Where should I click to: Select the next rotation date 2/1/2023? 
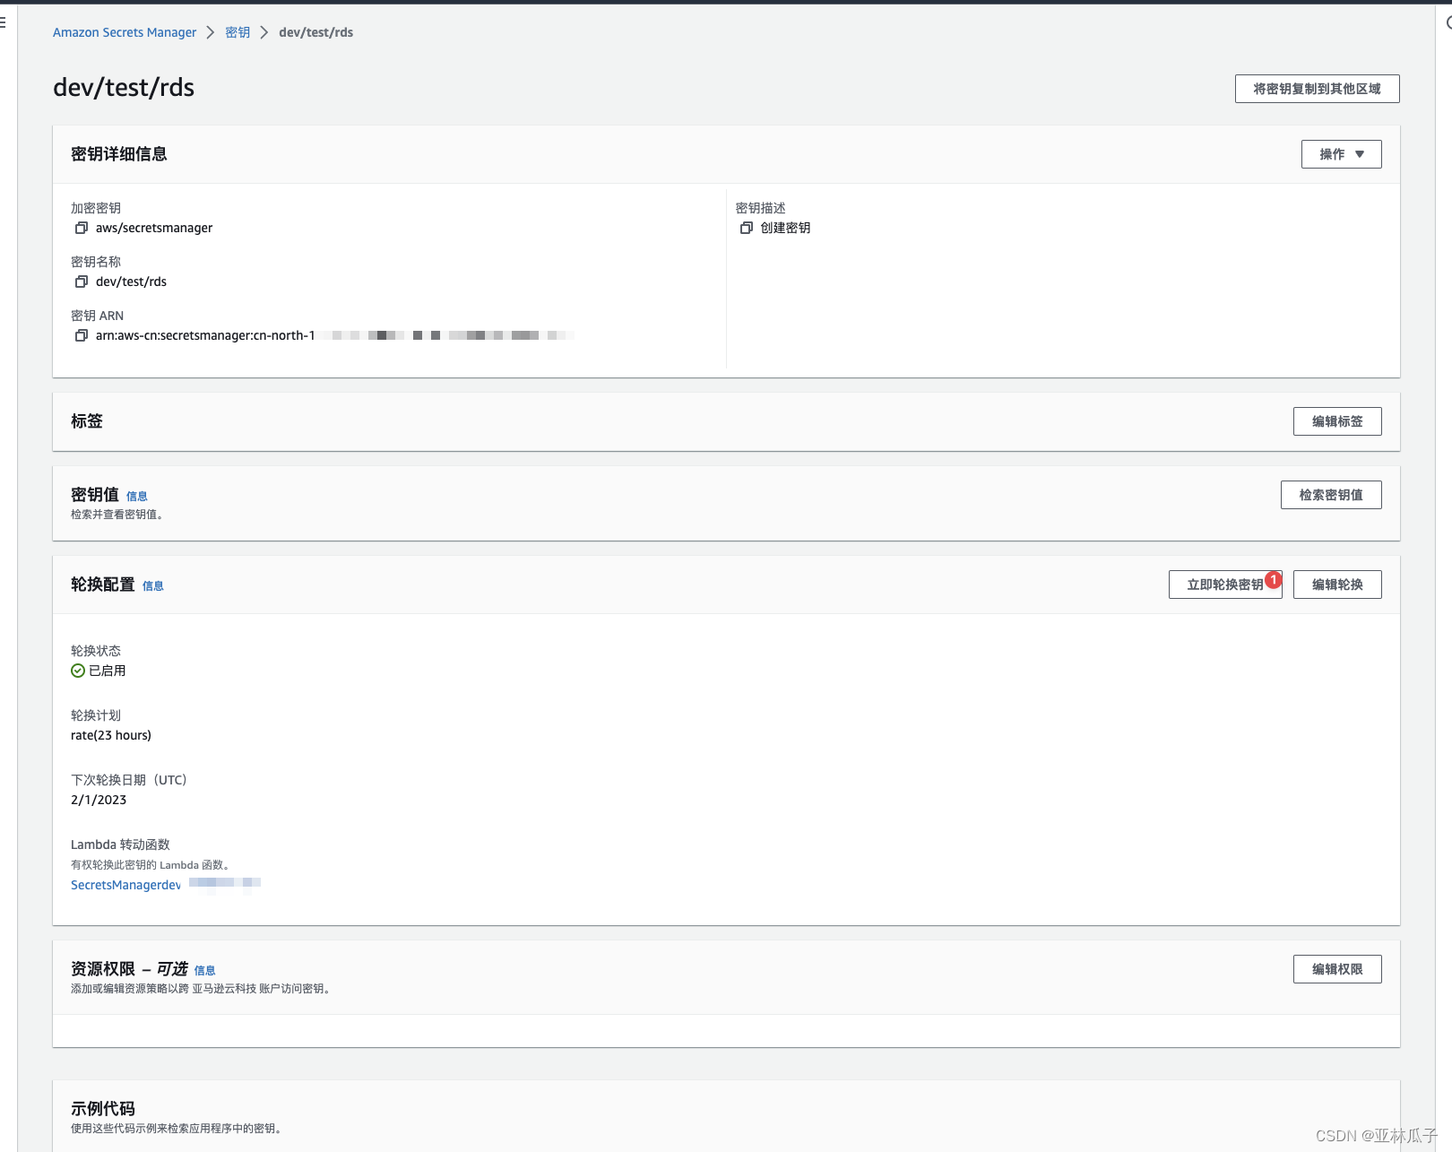(x=99, y=800)
